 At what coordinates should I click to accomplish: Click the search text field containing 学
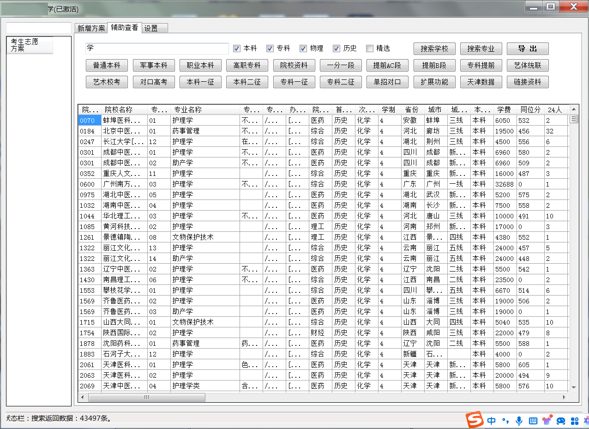pos(157,48)
